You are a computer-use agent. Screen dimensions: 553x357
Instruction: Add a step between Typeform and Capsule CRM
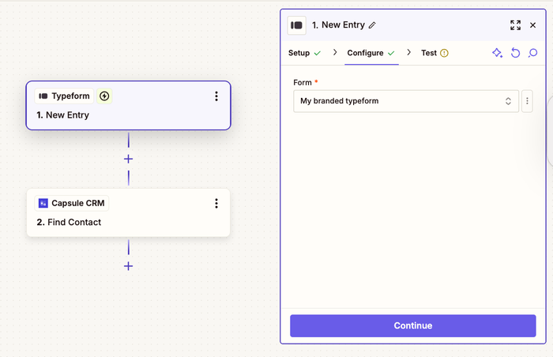tap(128, 159)
